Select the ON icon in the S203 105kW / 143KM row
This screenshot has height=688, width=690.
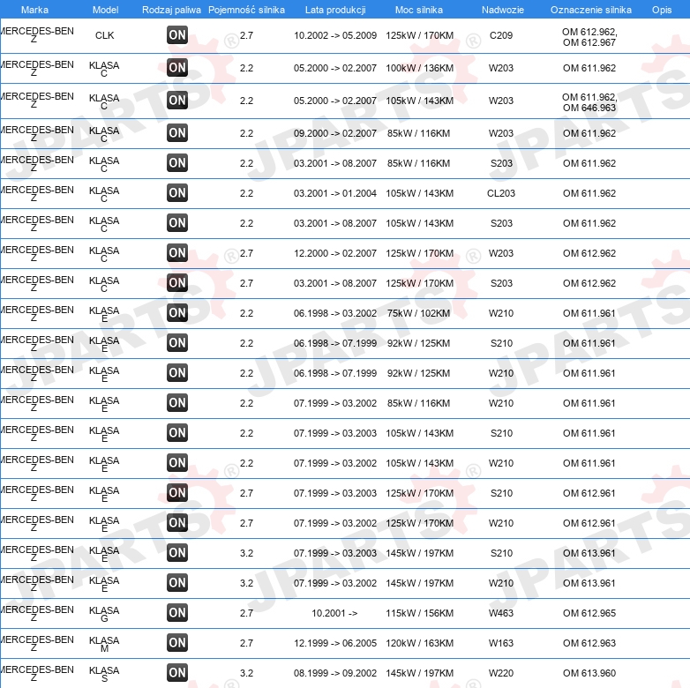pyautogui.click(x=177, y=222)
